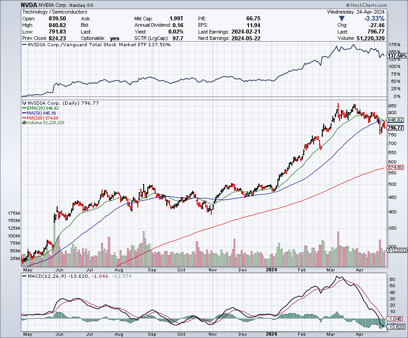Click the volume bars icon in the legend
Screen dimensions: 408x338
pos(24,123)
